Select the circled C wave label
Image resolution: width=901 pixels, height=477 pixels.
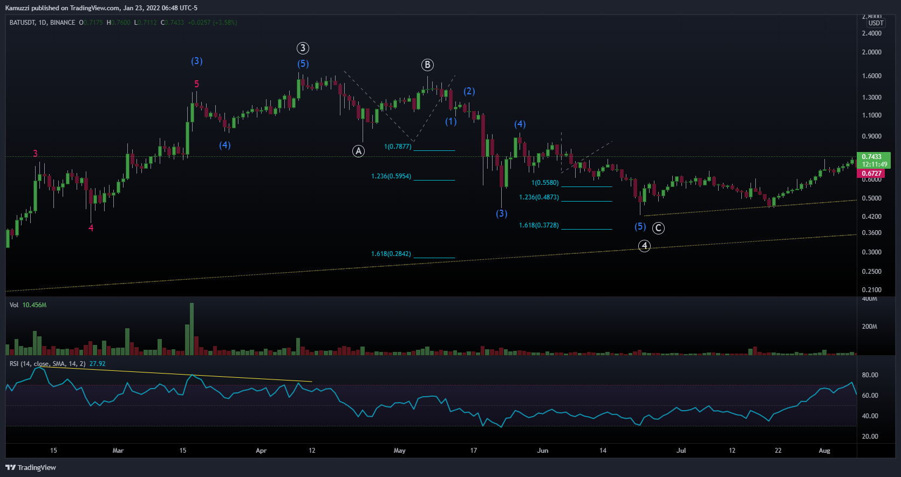(658, 228)
